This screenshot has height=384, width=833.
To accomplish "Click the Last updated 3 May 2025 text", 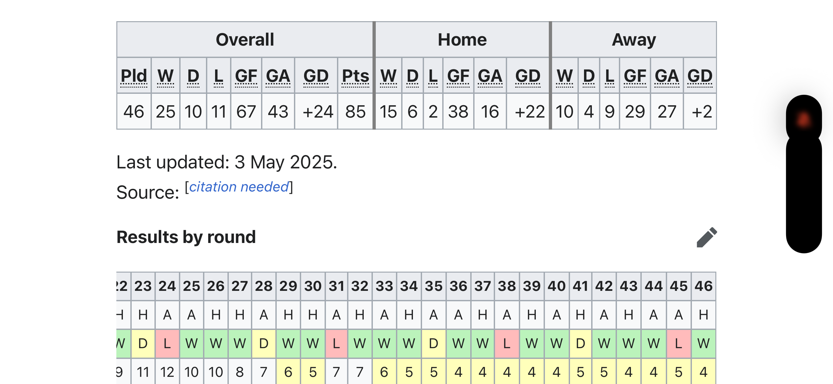I will click(227, 162).
